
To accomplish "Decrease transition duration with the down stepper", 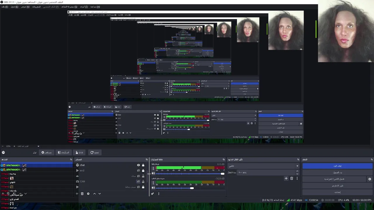I will pyautogui.click(x=297, y=174).
